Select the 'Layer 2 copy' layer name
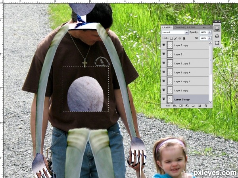 coord(181,45)
